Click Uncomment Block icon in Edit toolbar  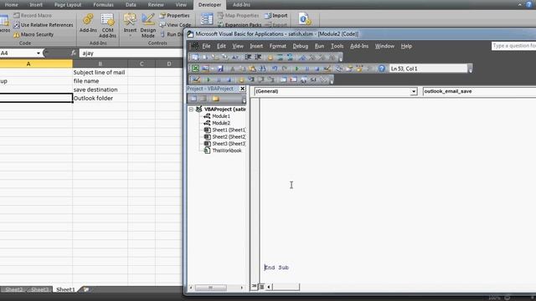pyautogui.click(x=290, y=57)
